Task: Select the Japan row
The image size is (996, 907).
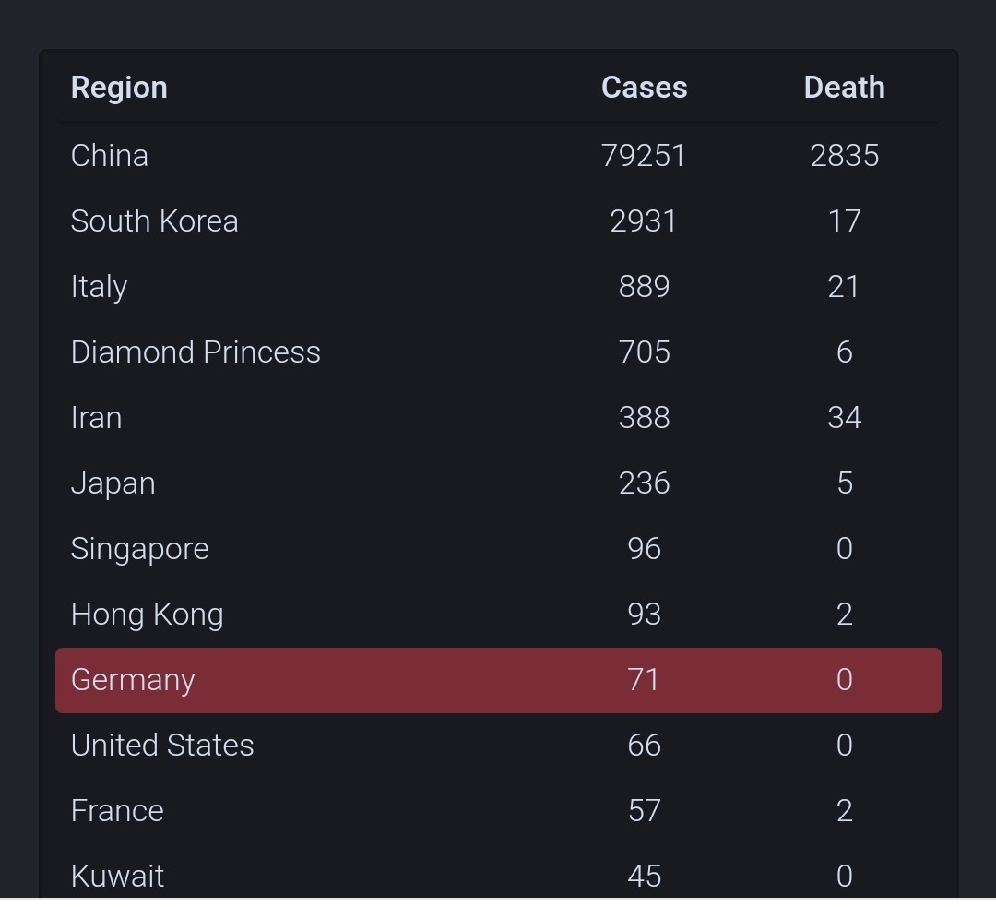Action: click(x=498, y=483)
